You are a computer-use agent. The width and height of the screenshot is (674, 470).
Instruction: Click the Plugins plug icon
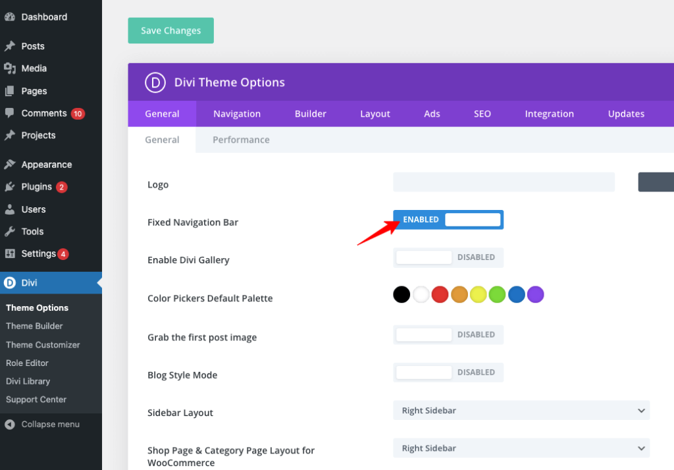[10, 187]
